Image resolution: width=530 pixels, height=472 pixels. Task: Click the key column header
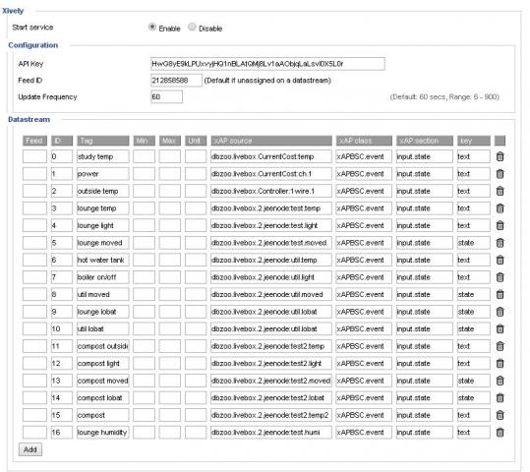(x=474, y=141)
